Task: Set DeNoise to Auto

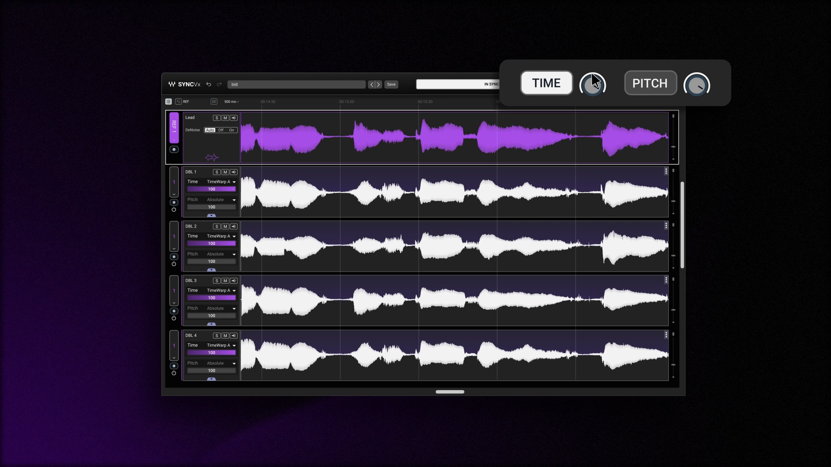Action: [x=210, y=130]
